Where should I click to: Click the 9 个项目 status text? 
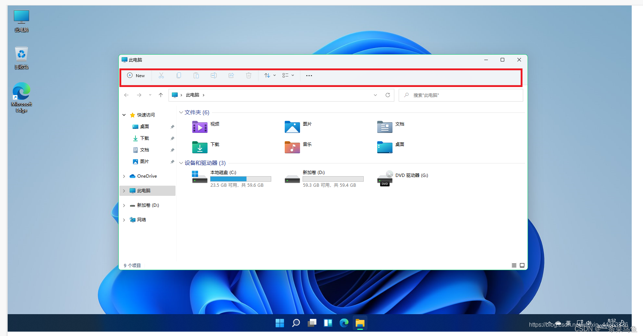pos(132,265)
